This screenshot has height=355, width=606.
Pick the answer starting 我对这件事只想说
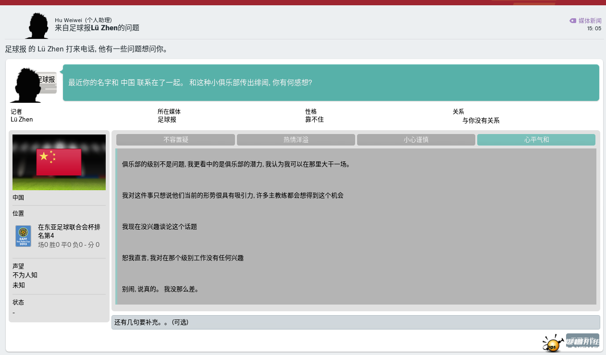(x=233, y=196)
